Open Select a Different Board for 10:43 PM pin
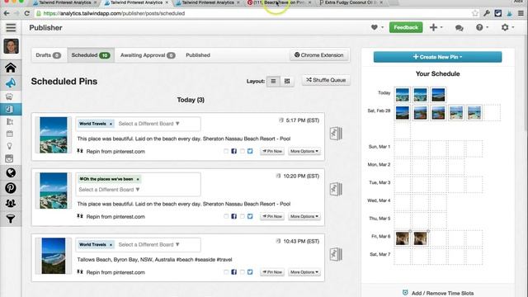Screen dimensions: 528x297 coord(148,244)
